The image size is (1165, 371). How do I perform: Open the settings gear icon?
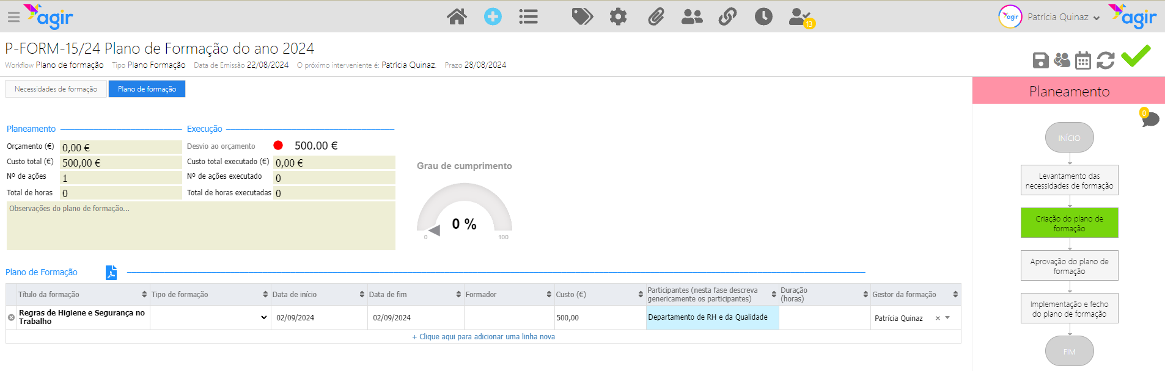[x=618, y=16]
